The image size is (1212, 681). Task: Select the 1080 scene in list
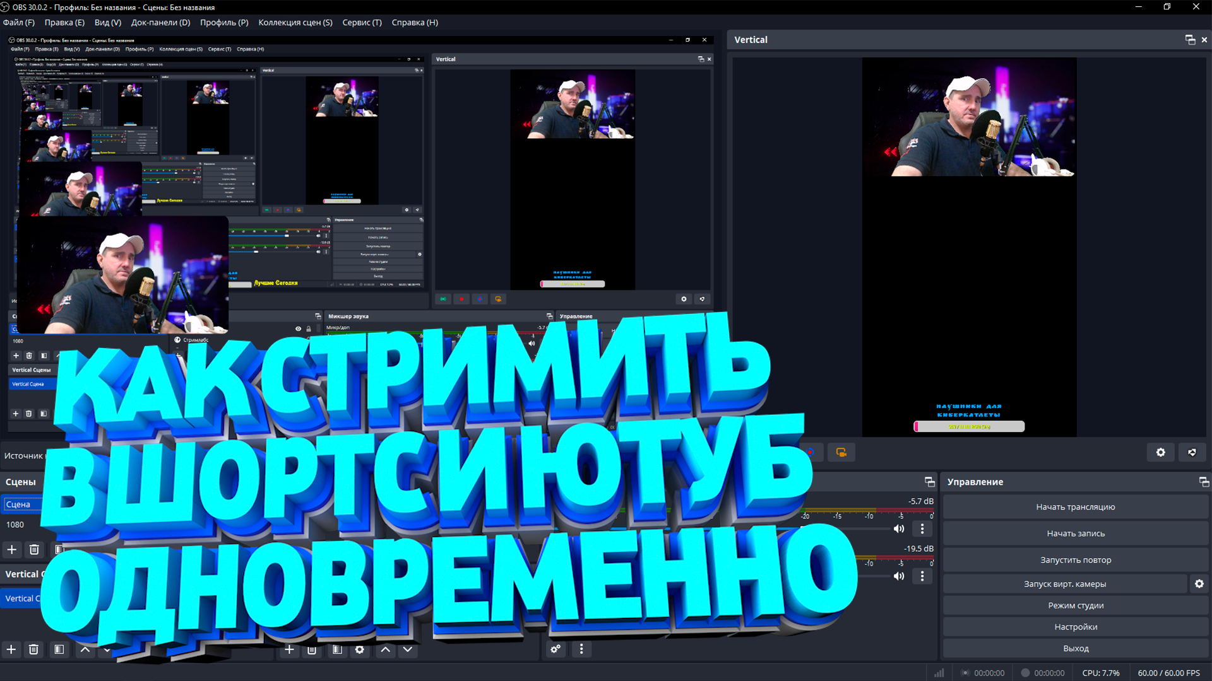point(15,525)
